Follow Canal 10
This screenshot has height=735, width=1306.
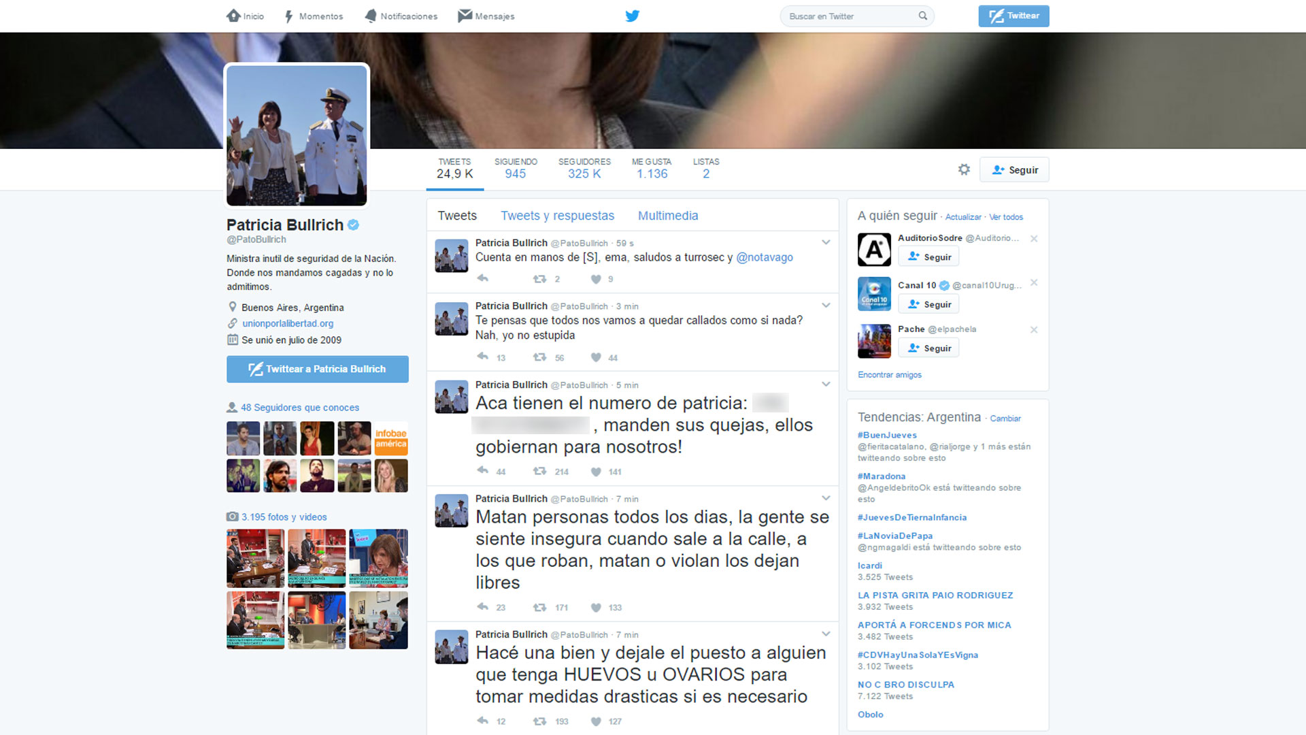pos(928,304)
